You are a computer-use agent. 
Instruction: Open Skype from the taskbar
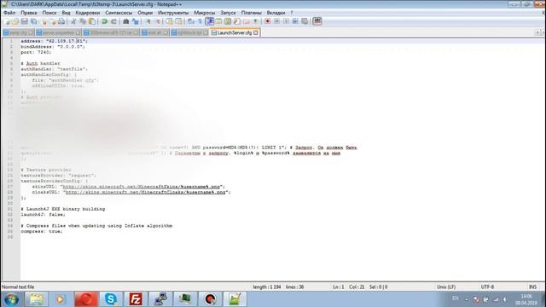click(111, 299)
